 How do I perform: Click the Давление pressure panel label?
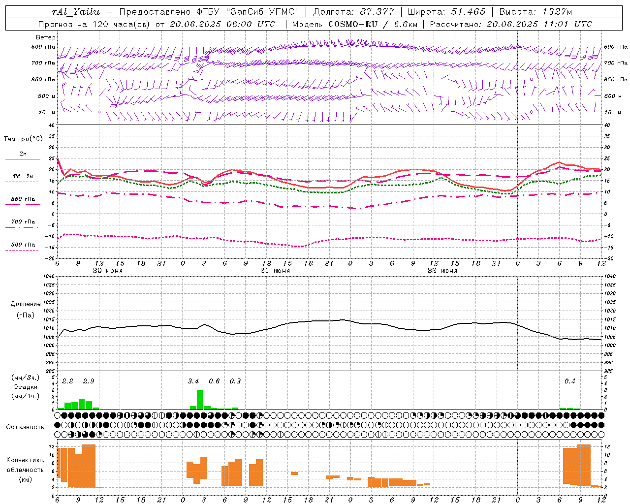point(26,304)
